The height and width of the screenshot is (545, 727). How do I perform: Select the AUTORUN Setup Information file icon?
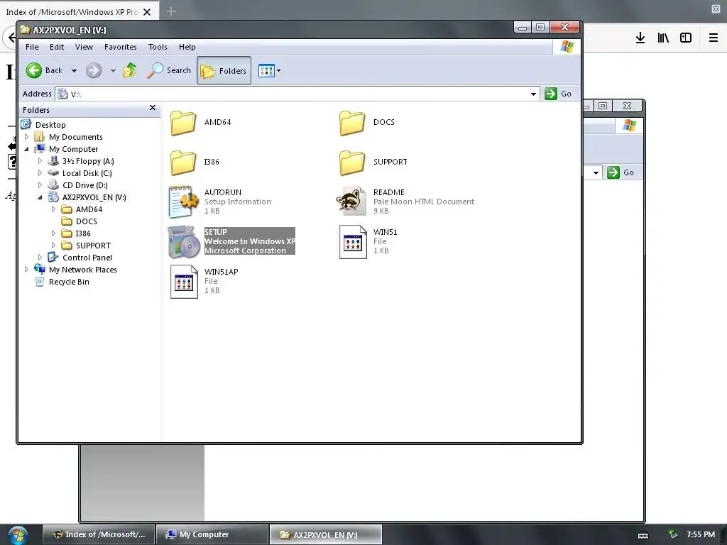click(183, 202)
